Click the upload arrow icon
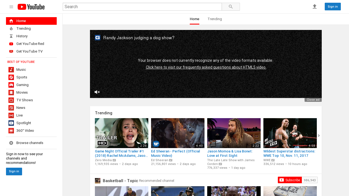Screen dimensions: 349x196 pos(315,7)
